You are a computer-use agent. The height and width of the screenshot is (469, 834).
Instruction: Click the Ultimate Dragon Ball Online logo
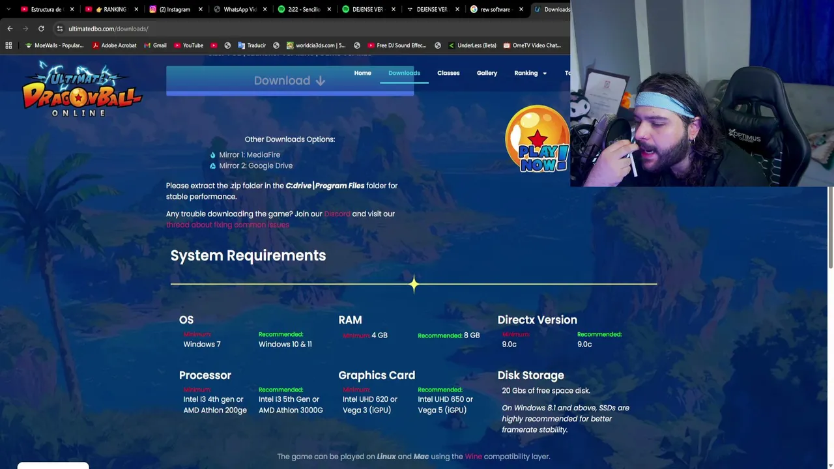(x=81, y=89)
